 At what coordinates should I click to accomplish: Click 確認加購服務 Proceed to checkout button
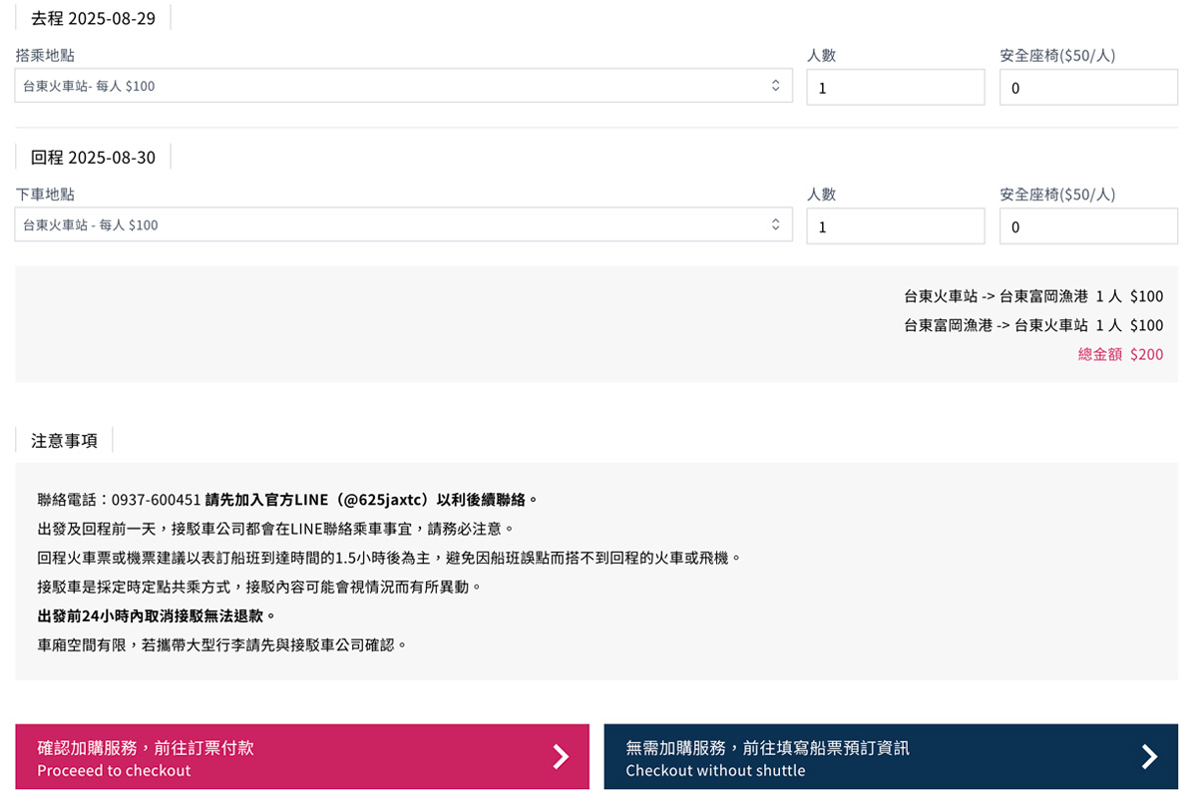[302, 757]
